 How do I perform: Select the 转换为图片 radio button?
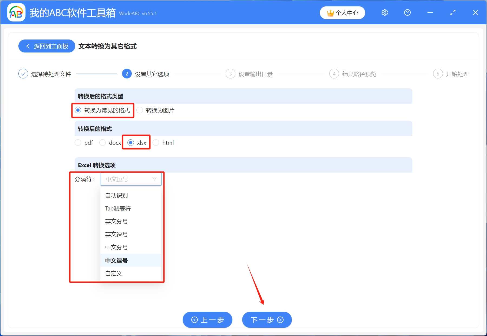[x=140, y=110]
